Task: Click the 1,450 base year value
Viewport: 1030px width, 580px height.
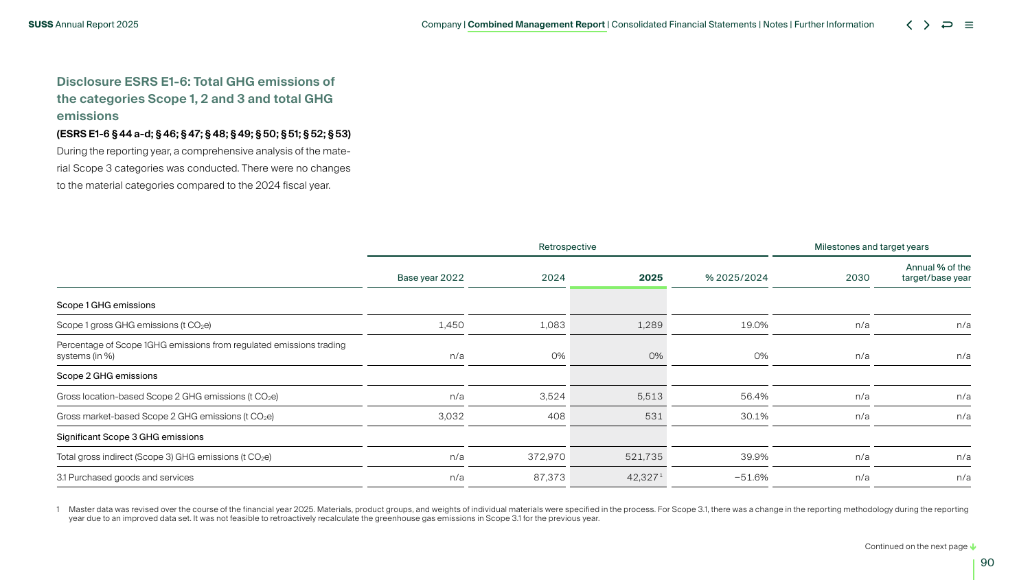Action: 451,325
